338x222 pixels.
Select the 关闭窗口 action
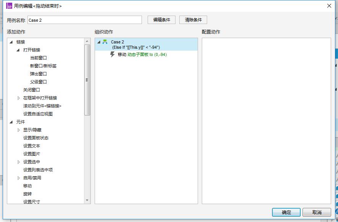(32, 90)
